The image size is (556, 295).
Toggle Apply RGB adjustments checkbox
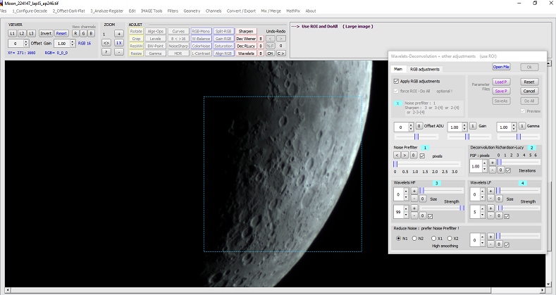tap(396, 81)
